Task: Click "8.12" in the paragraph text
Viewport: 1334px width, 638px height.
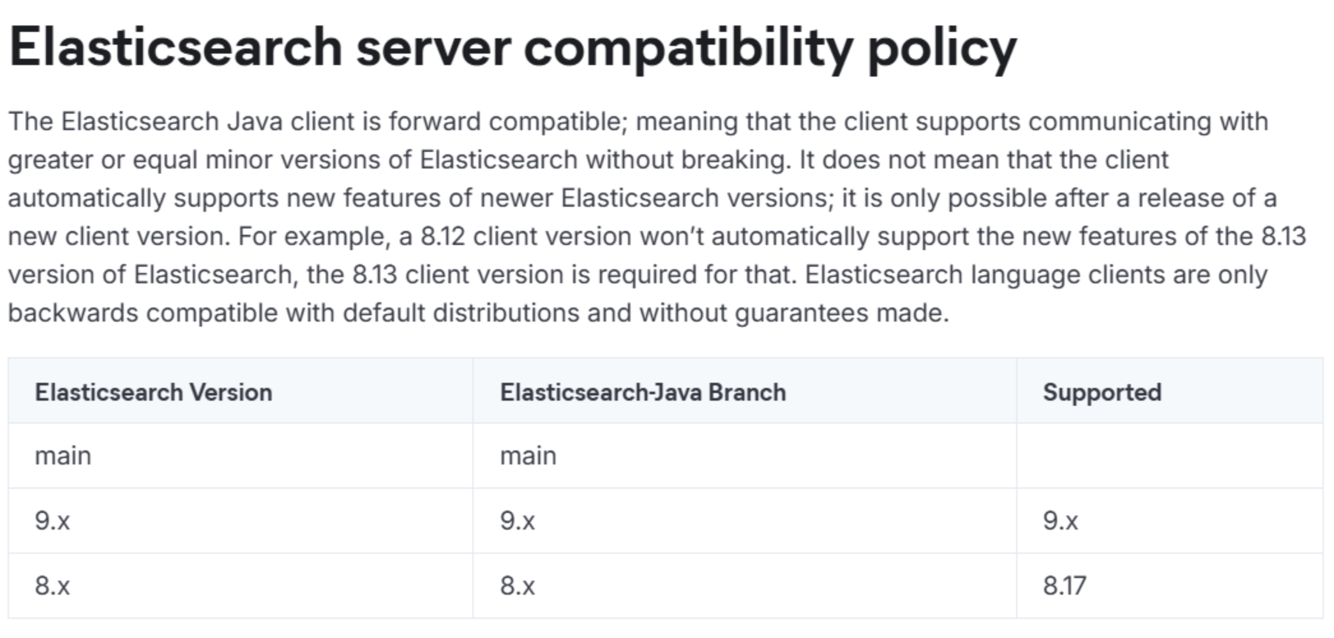Action: pyautogui.click(x=442, y=237)
